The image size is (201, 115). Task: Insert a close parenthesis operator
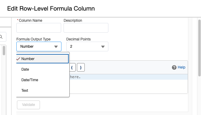pyautogui.click(x=81, y=67)
